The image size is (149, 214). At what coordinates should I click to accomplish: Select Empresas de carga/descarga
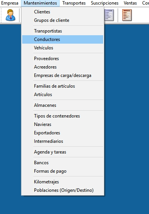[x=63, y=75]
